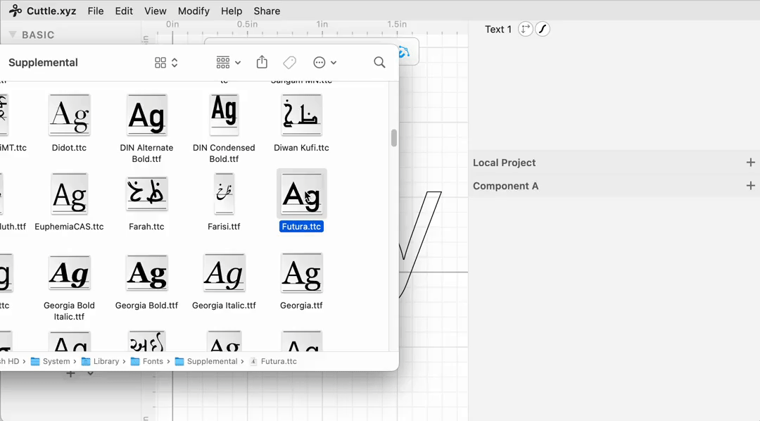Click the scrollbar of the font list
The image size is (760, 421).
point(393,138)
